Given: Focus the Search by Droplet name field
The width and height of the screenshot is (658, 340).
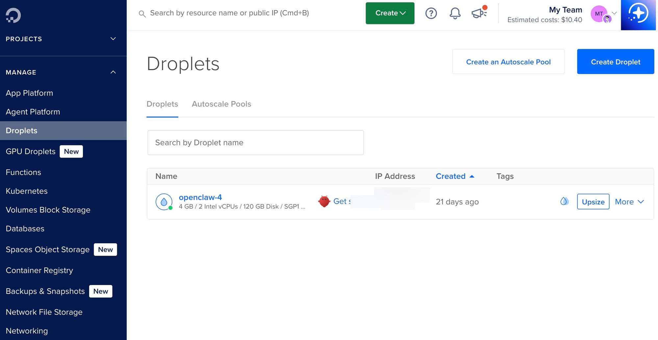Looking at the screenshot, I should (256, 143).
